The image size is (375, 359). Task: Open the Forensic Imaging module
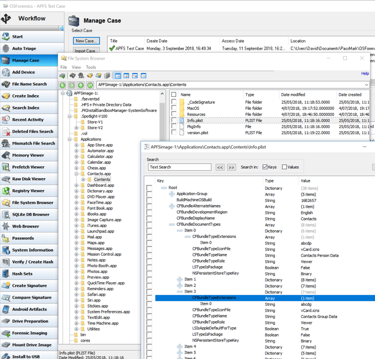click(x=29, y=333)
